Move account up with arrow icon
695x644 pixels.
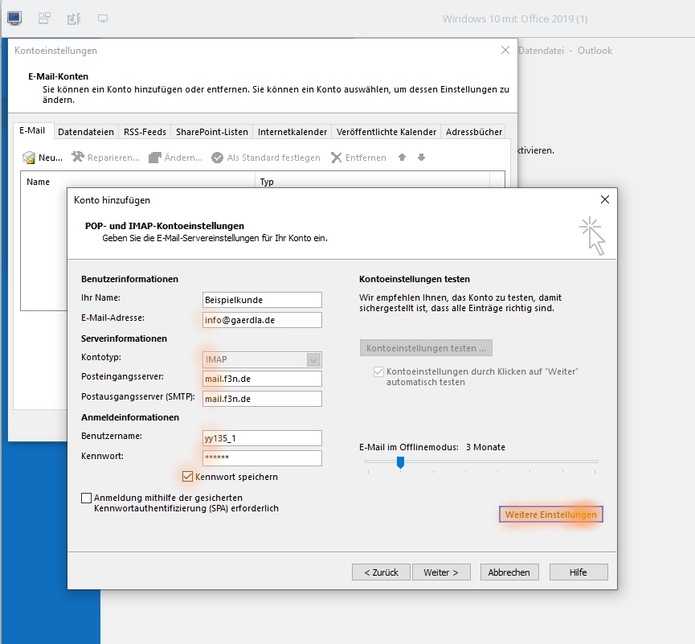[402, 157]
